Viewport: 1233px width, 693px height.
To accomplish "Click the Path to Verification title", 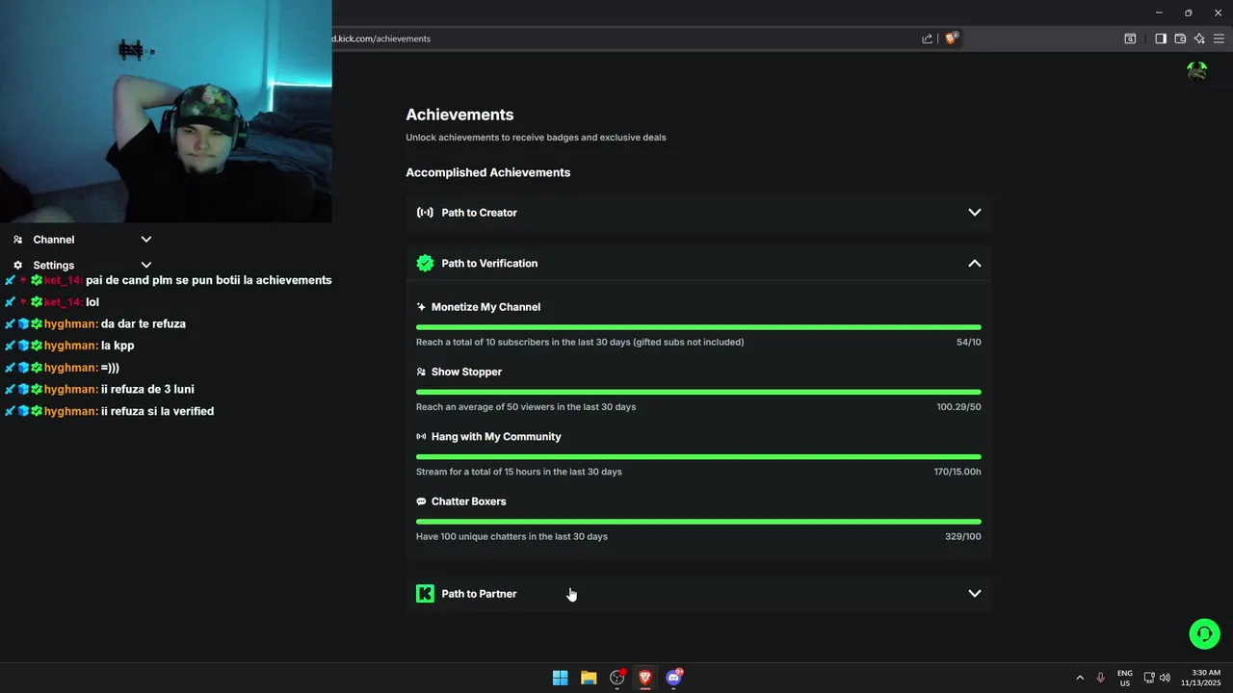I will tap(489, 263).
